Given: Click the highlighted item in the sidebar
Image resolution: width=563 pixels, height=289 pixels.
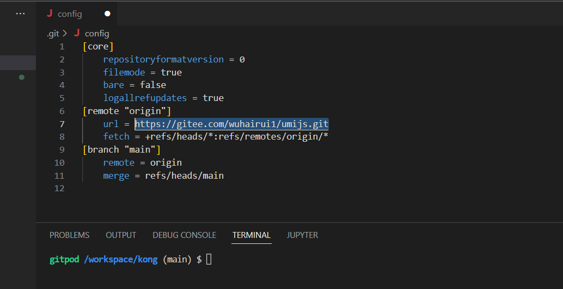Looking at the screenshot, I should 18,62.
